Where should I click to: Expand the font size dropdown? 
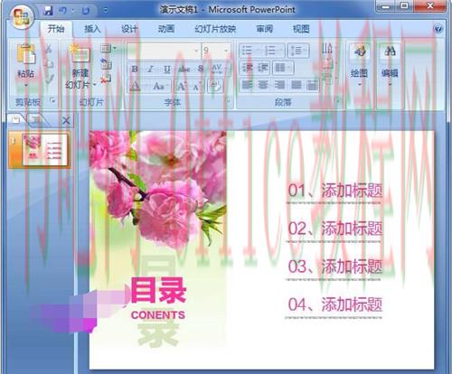pos(226,51)
